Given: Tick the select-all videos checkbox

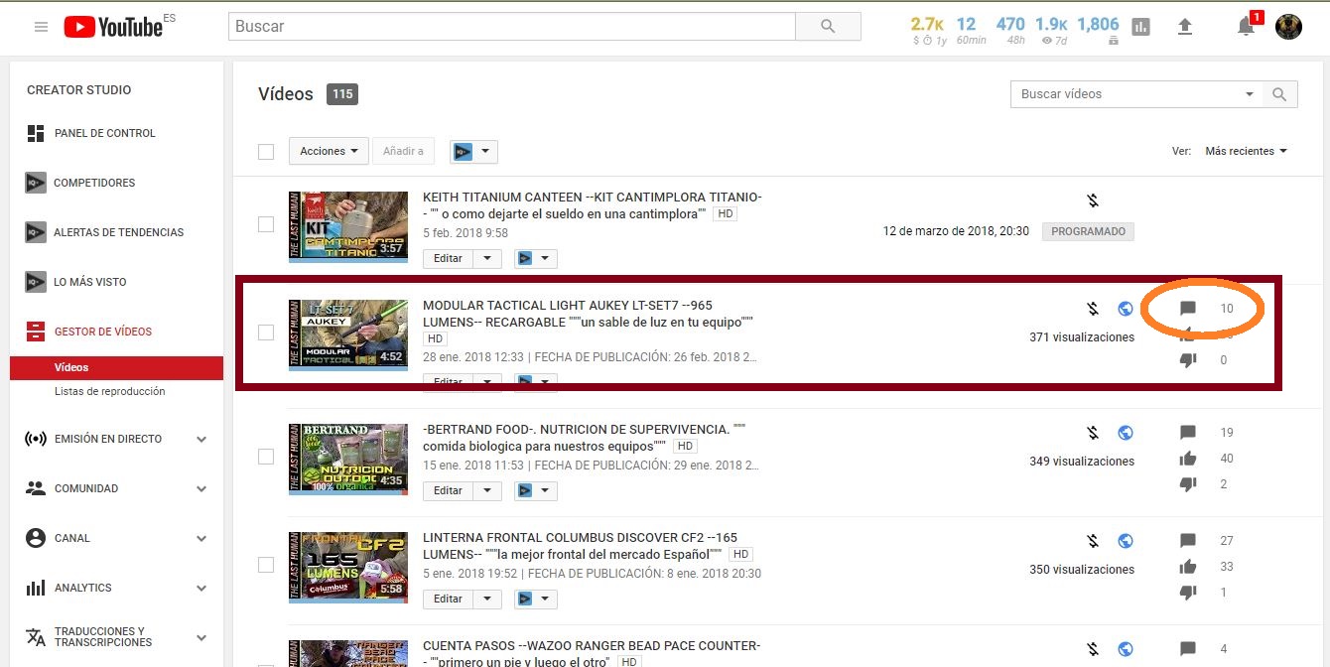Looking at the screenshot, I should [x=266, y=152].
